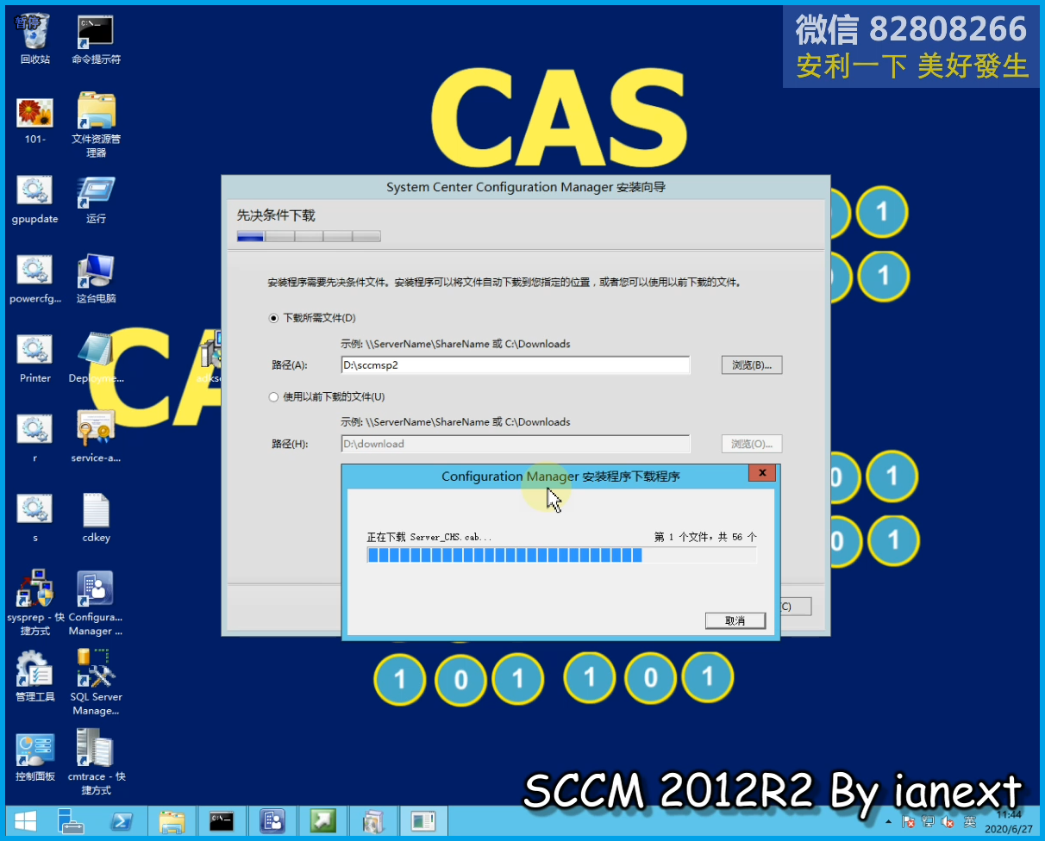Click the 浏览(B)... browse button
The height and width of the screenshot is (841, 1045).
(752, 365)
